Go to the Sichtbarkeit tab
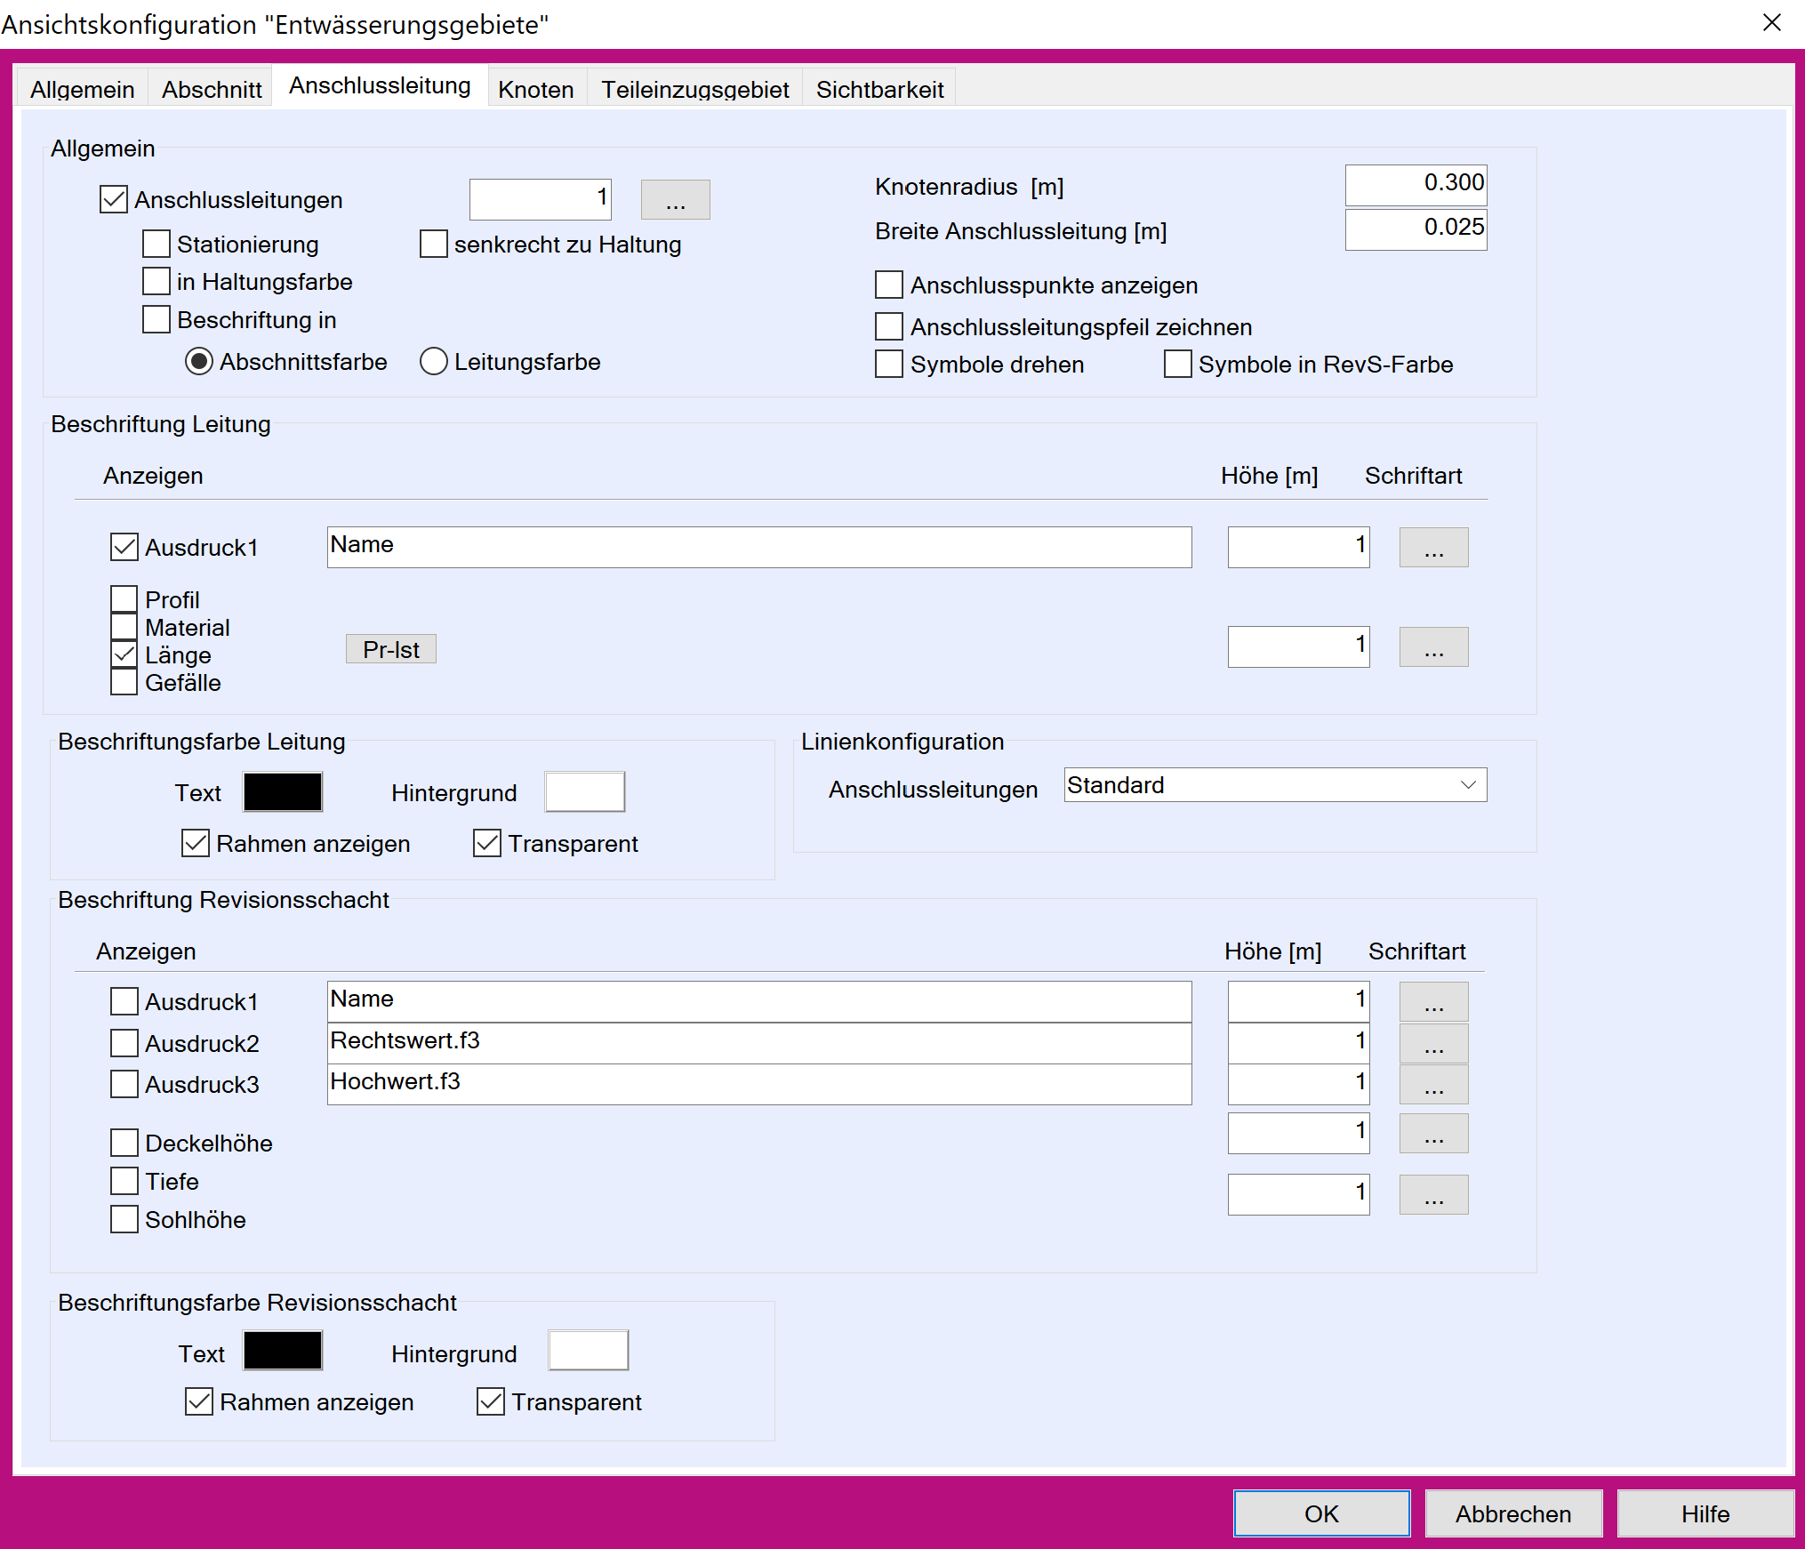Screen dimensions: 1805x1549 (879, 89)
